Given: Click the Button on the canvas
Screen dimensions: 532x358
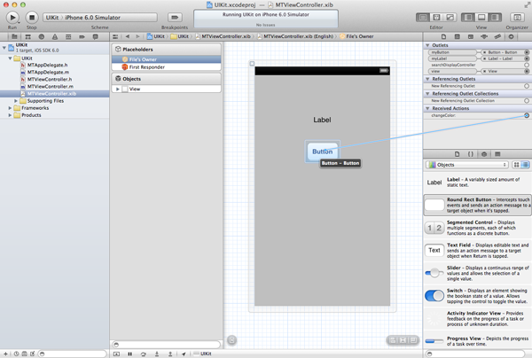Looking at the screenshot, I should tap(323, 152).
